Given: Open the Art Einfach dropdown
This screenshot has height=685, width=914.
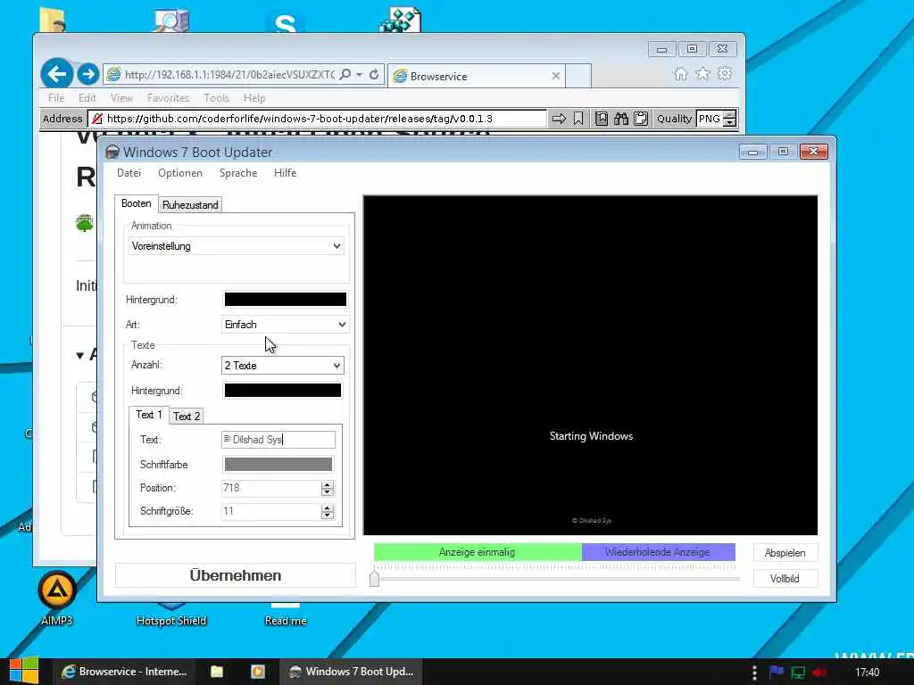Looking at the screenshot, I should tap(285, 325).
